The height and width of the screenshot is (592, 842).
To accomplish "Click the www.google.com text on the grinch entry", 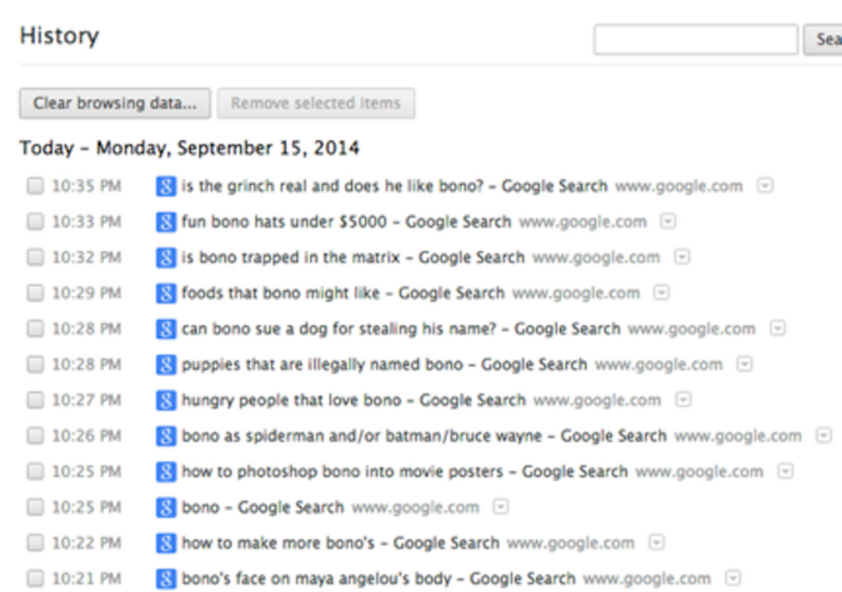I will [678, 187].
